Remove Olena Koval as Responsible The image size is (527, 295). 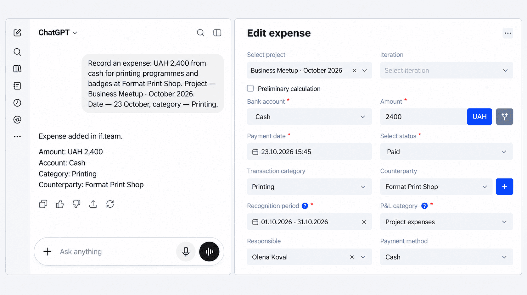pyautogui.click(x=352, y=257)
